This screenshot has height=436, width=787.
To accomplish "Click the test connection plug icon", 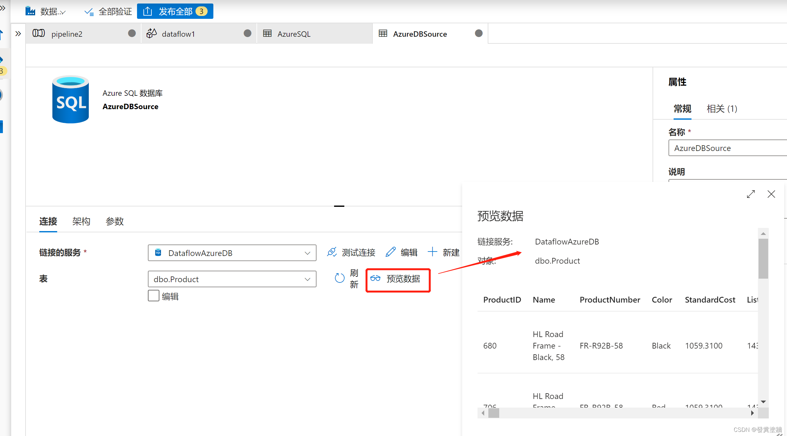I will (332, 252).
